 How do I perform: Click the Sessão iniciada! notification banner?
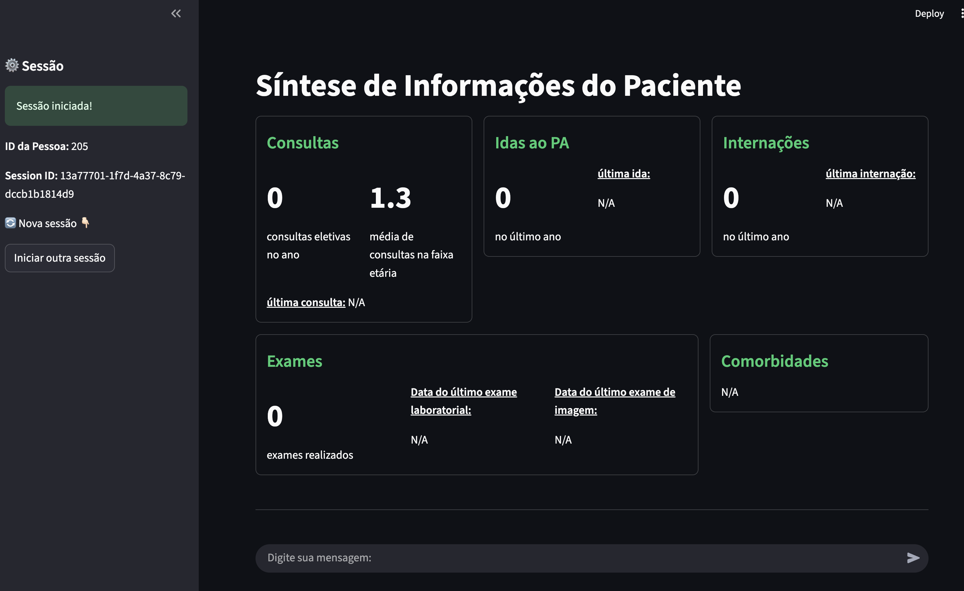[96, 106]
